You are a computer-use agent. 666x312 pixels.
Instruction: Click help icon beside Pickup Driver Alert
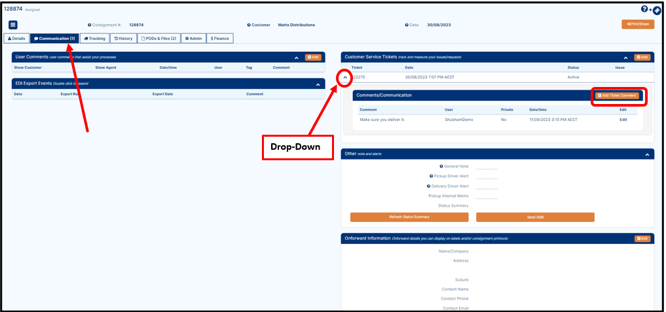coord(431,176)
